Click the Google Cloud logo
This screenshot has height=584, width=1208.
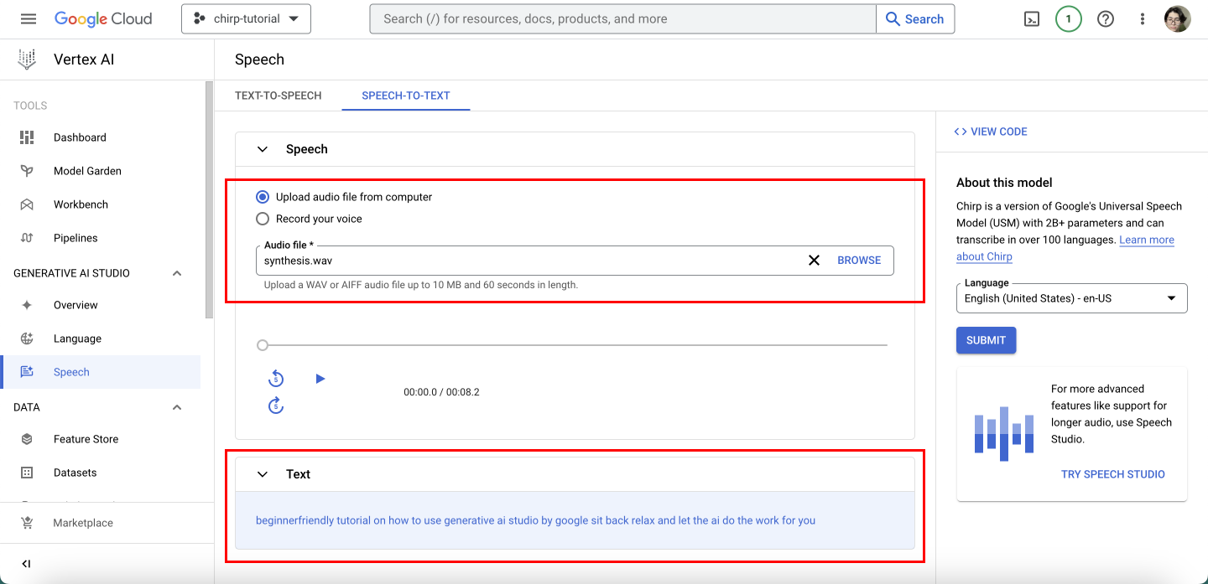[x=103, y=19]
